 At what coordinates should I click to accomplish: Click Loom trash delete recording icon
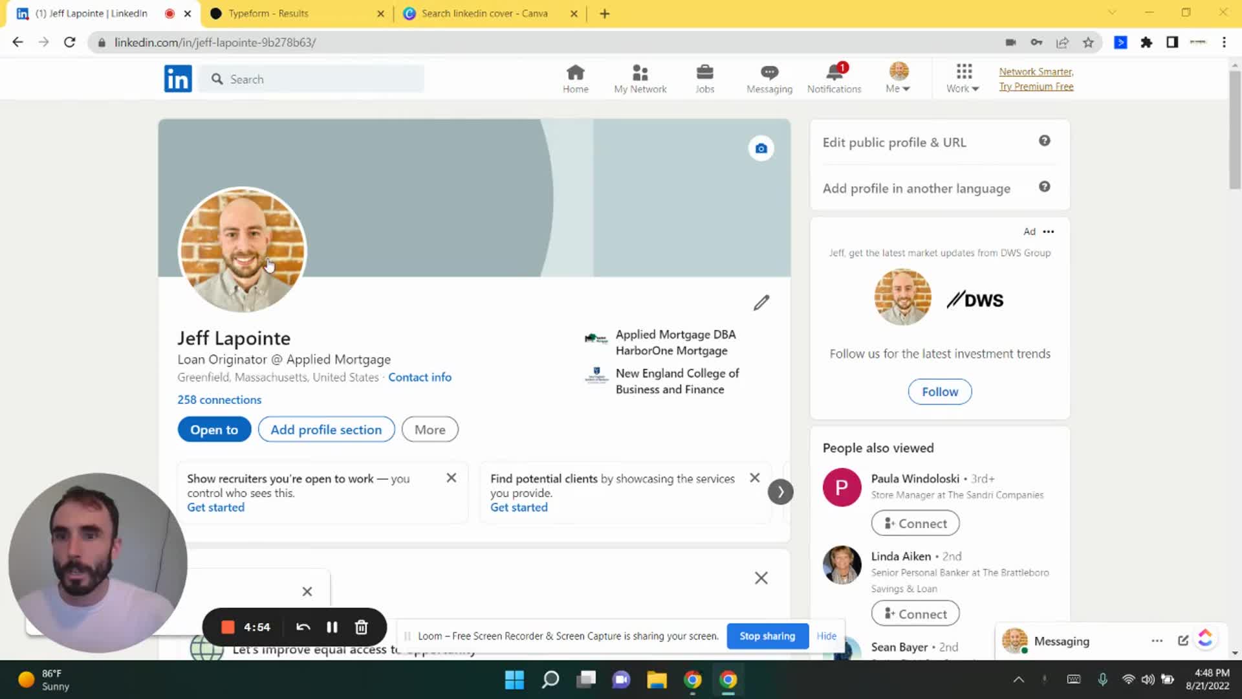(361, 627)
